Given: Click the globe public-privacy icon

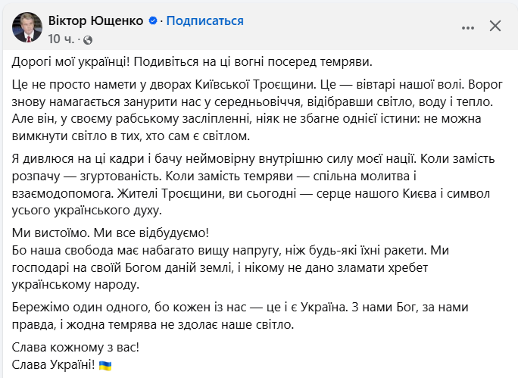Looking at the screenshot, I should point(88,38).
